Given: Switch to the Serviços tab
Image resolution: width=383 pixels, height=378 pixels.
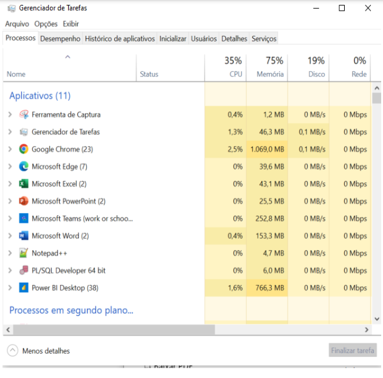Looking at the screenshot, I should coord(264,38).
